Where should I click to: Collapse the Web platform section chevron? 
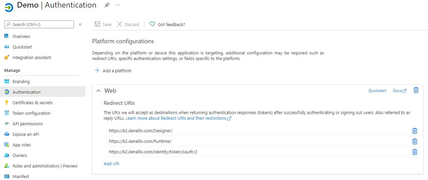pyautogui.click(x=98, y=91)
